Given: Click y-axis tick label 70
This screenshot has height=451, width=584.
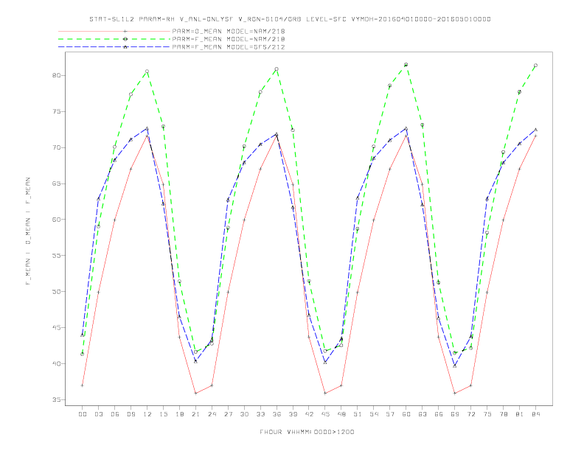Looking at the screenshot, I should click(56, 147).
